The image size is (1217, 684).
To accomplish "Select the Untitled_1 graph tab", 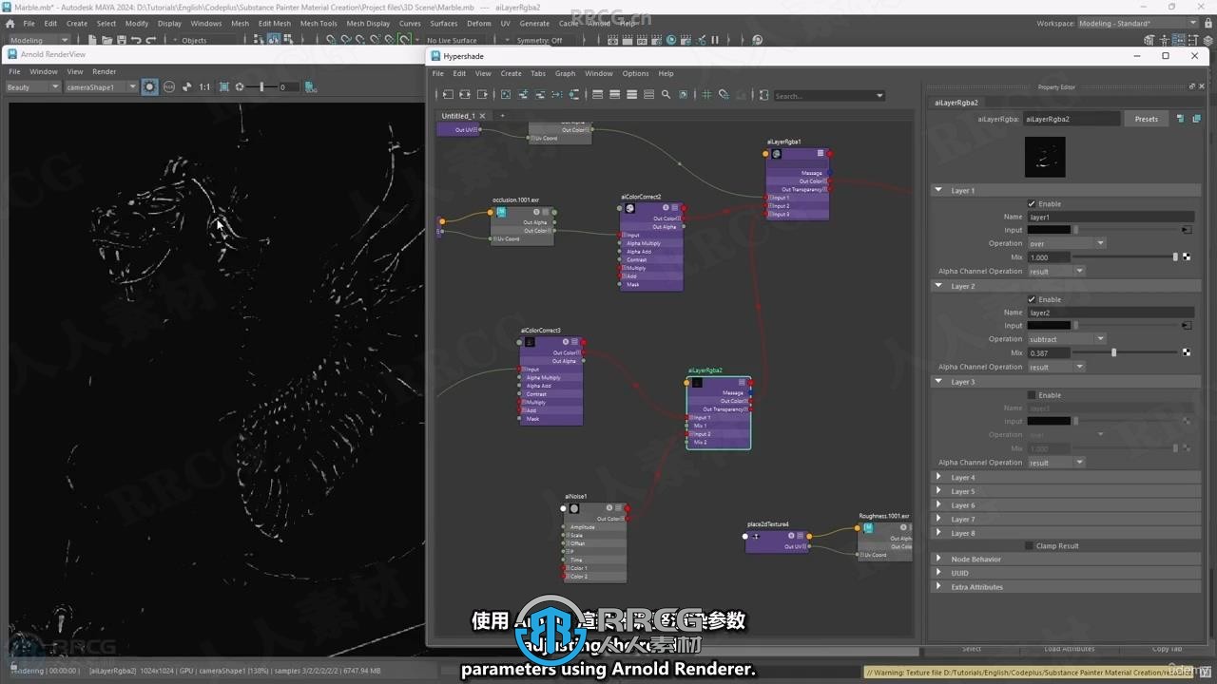I will 458,116.
